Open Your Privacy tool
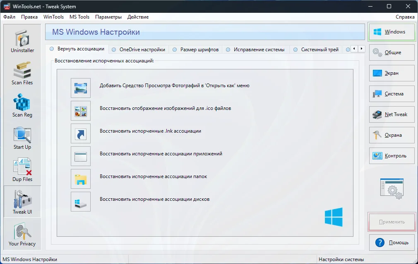 click(22, 234)
